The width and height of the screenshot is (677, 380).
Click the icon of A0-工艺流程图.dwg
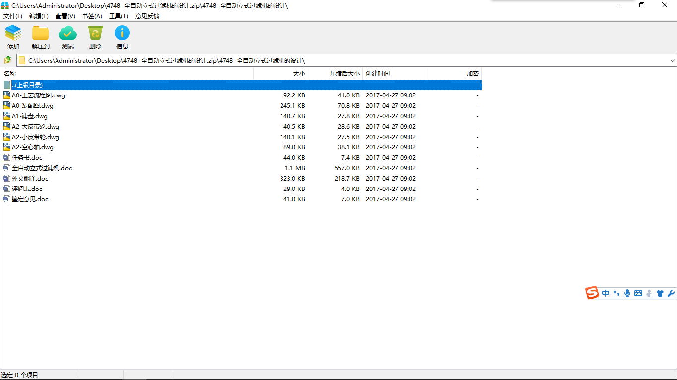coord(7,95)
